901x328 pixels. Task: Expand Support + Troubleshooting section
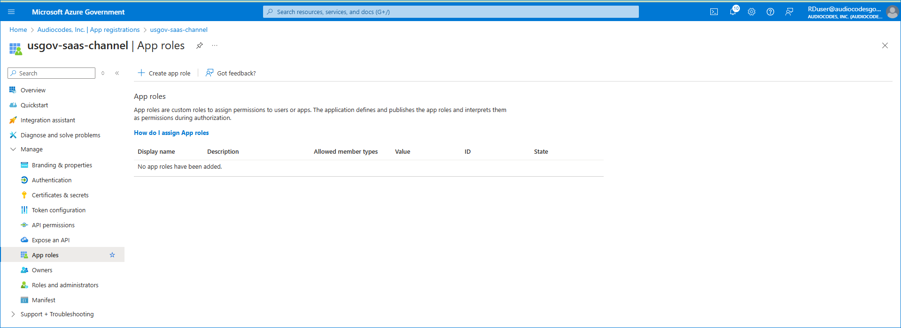click(x=13, y=314)
